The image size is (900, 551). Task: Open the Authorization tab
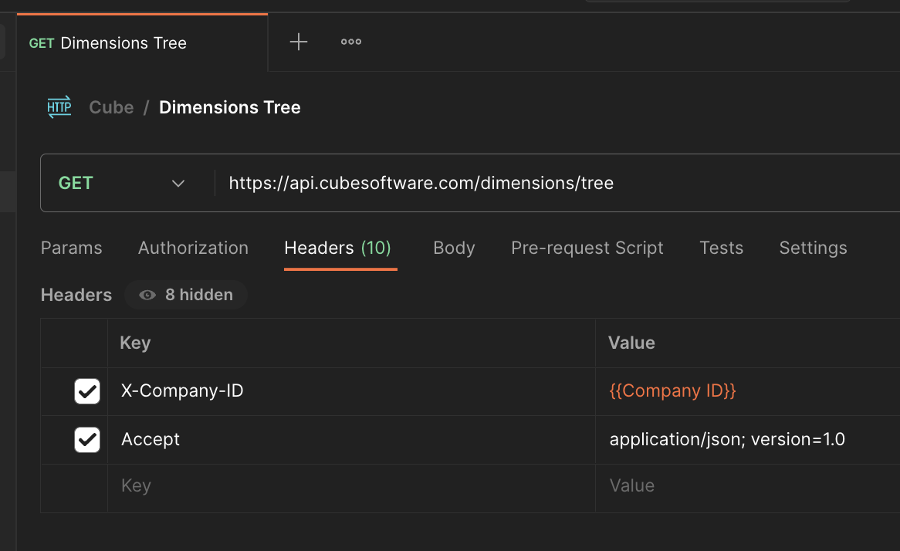[193, 248]
